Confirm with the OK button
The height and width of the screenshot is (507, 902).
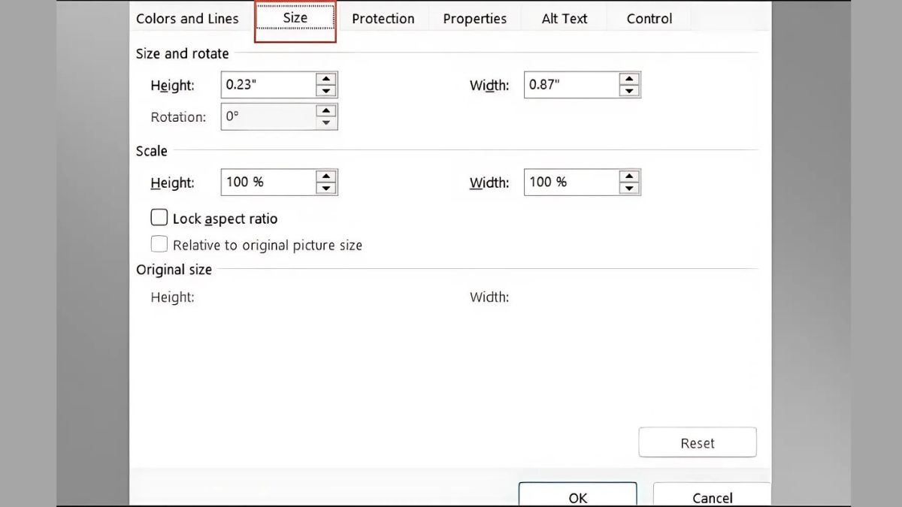tap(577, 495)
